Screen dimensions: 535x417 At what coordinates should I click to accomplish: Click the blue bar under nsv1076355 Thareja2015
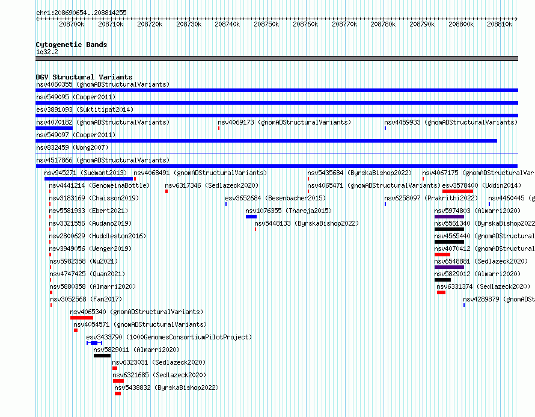[x=251, y=217]
